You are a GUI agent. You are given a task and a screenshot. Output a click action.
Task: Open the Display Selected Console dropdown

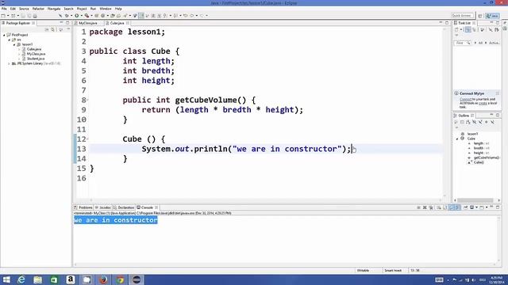(476, 207)
